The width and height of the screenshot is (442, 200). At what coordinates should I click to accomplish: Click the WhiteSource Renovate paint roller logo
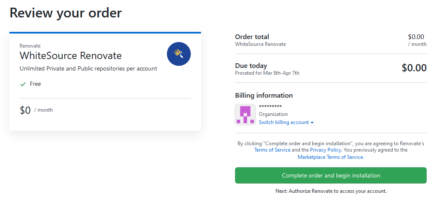click(179, 54)
